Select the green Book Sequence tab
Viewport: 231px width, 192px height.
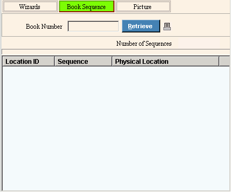[87, 7]
